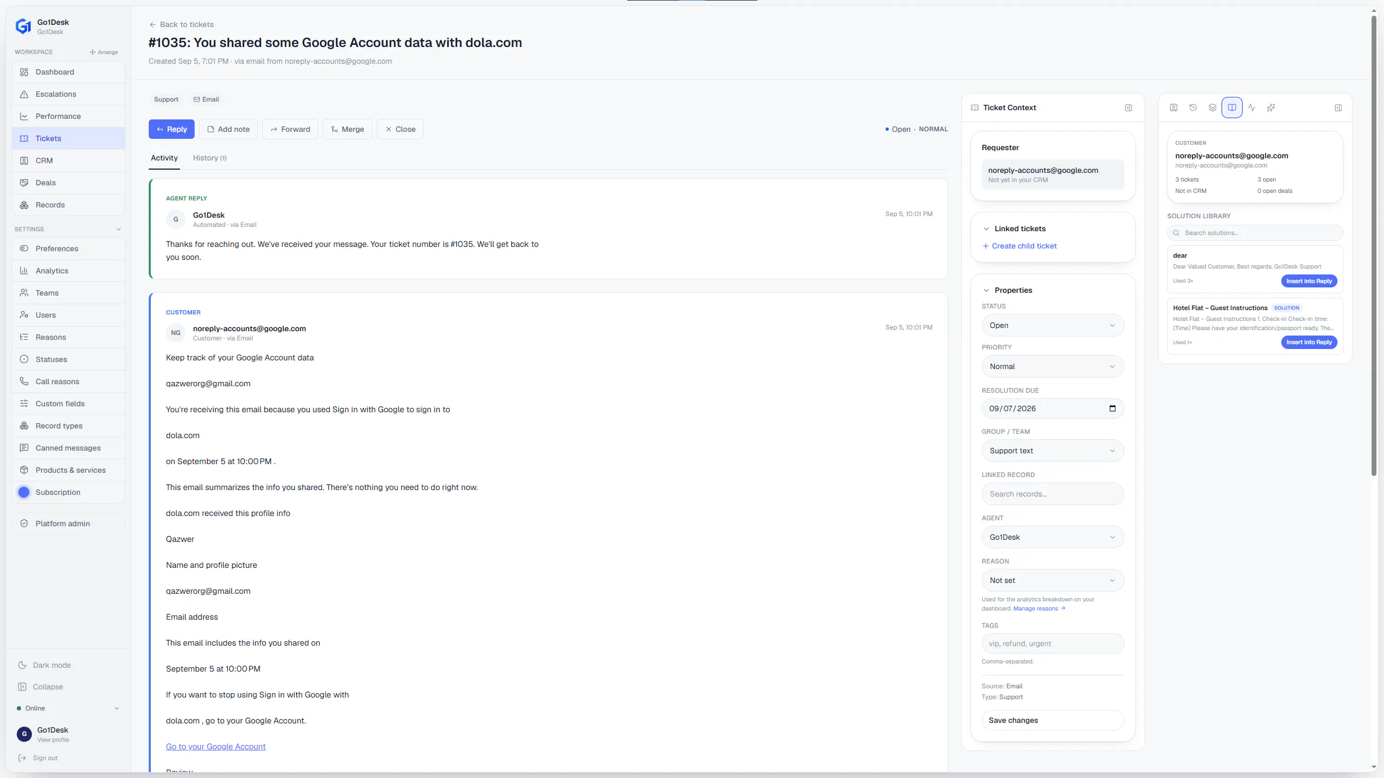Open Custom fields settings
The width and height of the screenshot is (1384, 778).
68,404
